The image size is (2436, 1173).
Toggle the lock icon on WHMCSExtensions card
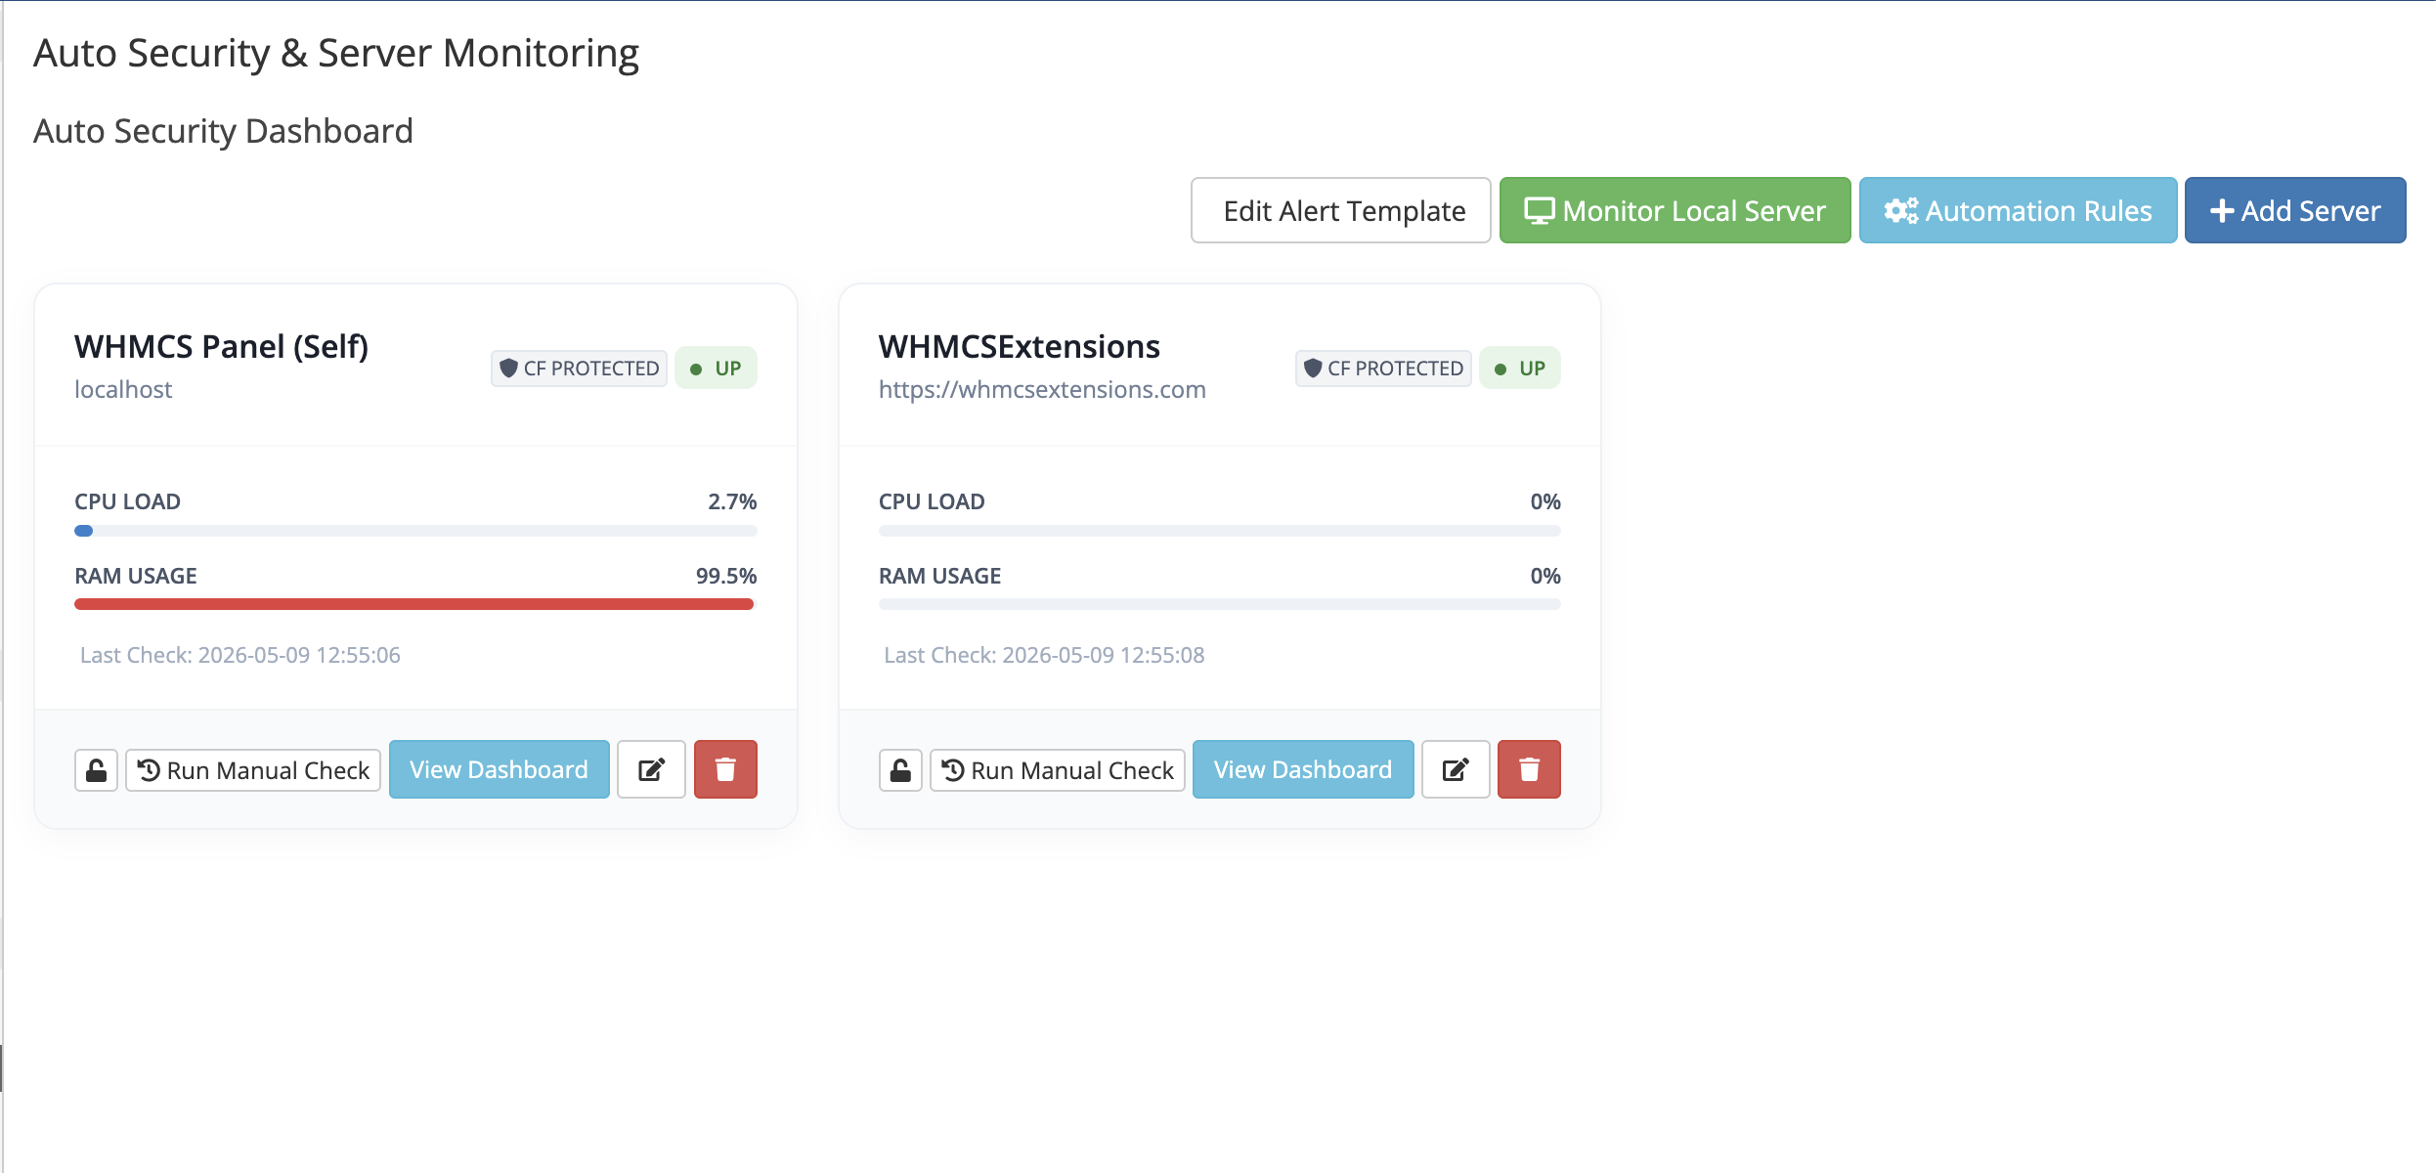coord(900,770)
